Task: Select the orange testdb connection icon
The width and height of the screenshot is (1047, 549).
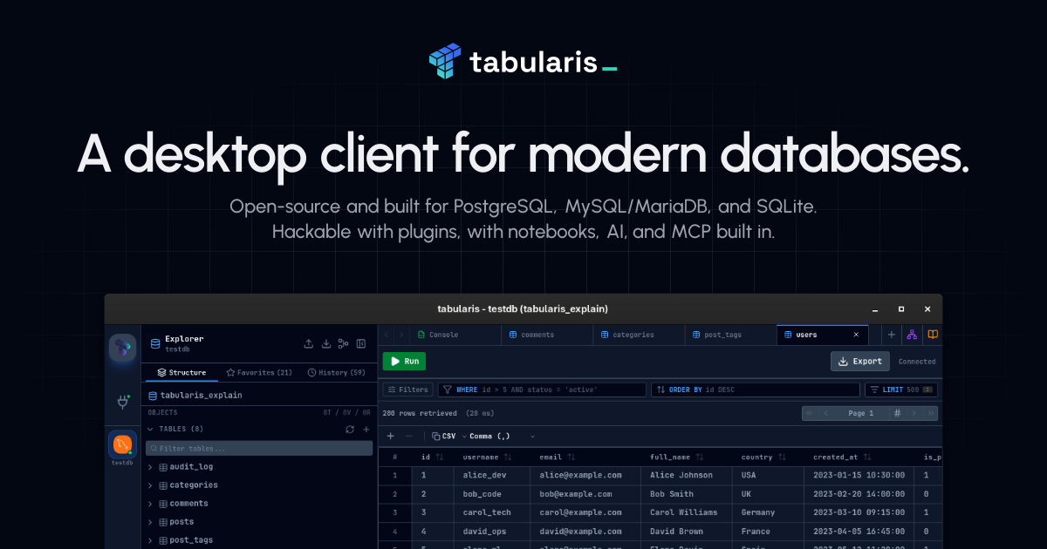Action: (x=122, y=444)
